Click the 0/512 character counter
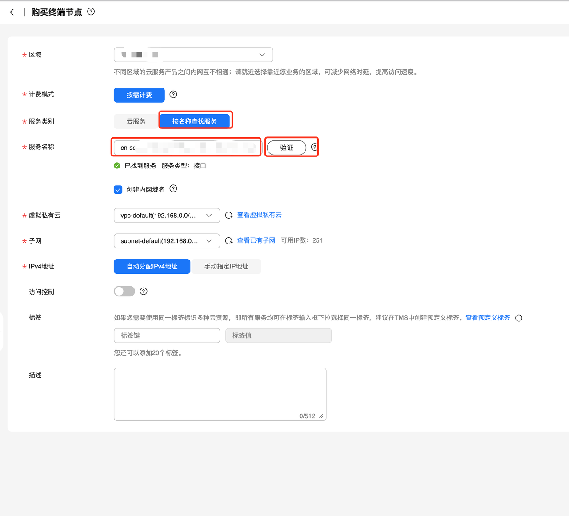 pyautogui.click(x=307, y=416)
